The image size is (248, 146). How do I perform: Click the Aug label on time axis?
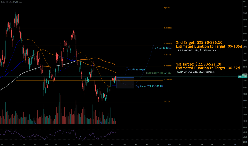coord(112,144)
